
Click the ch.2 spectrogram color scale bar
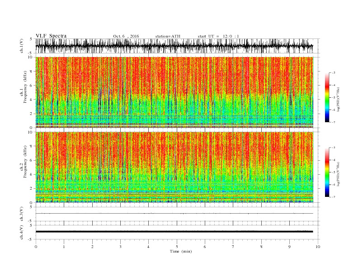[327, 172]
